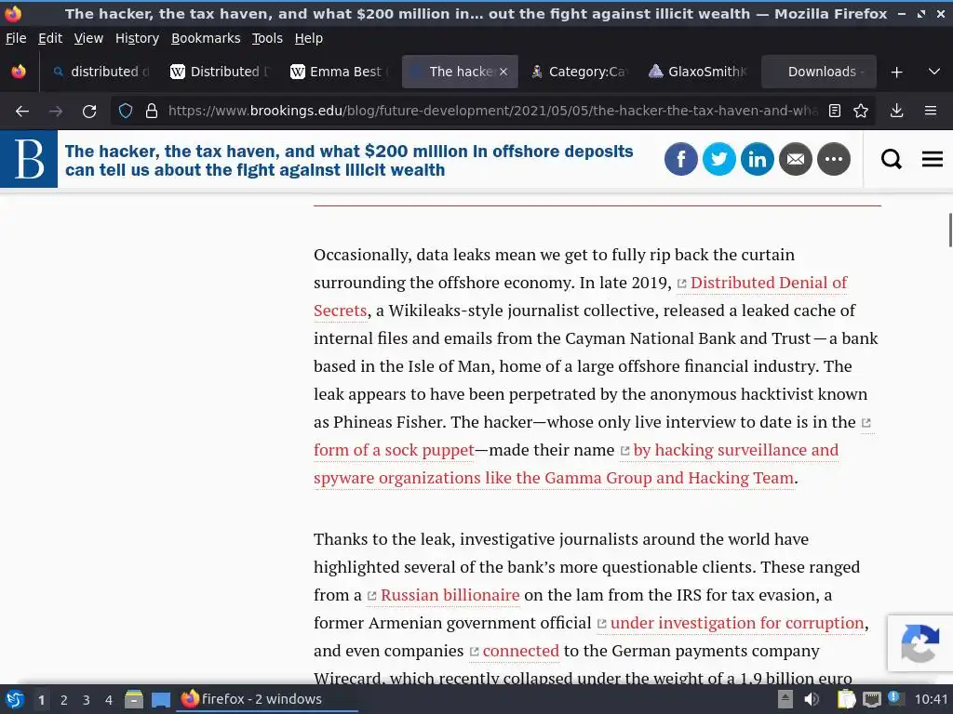Switch to the 'distributed d' search tab
Screen dimensions: 953x714
click(101, 72)
